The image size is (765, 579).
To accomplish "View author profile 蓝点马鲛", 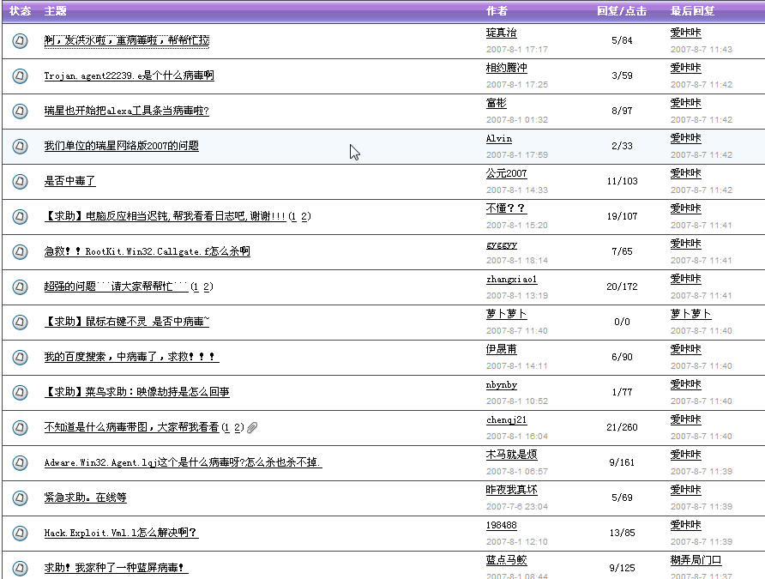I will pos(506,559).
